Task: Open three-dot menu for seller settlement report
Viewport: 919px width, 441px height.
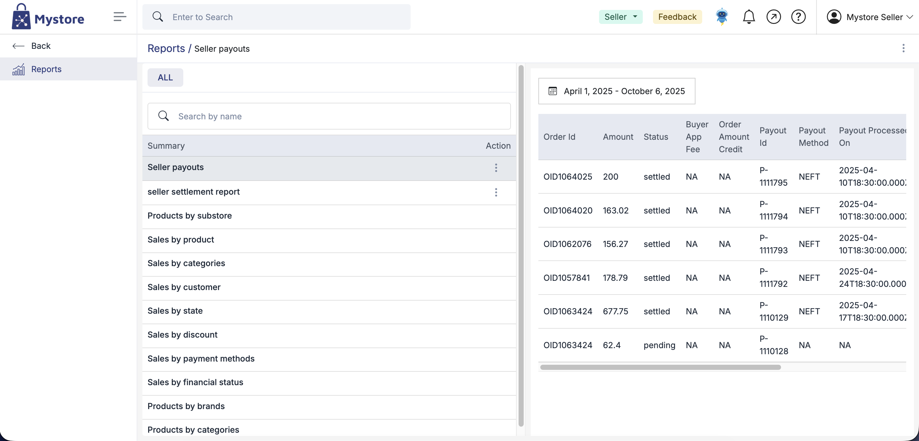Action: [x=496, y=192]
